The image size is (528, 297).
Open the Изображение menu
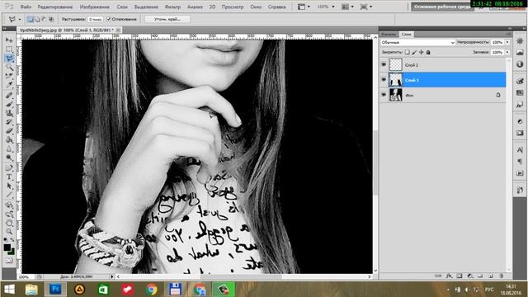pyautogui.click(x=94, y=7)
